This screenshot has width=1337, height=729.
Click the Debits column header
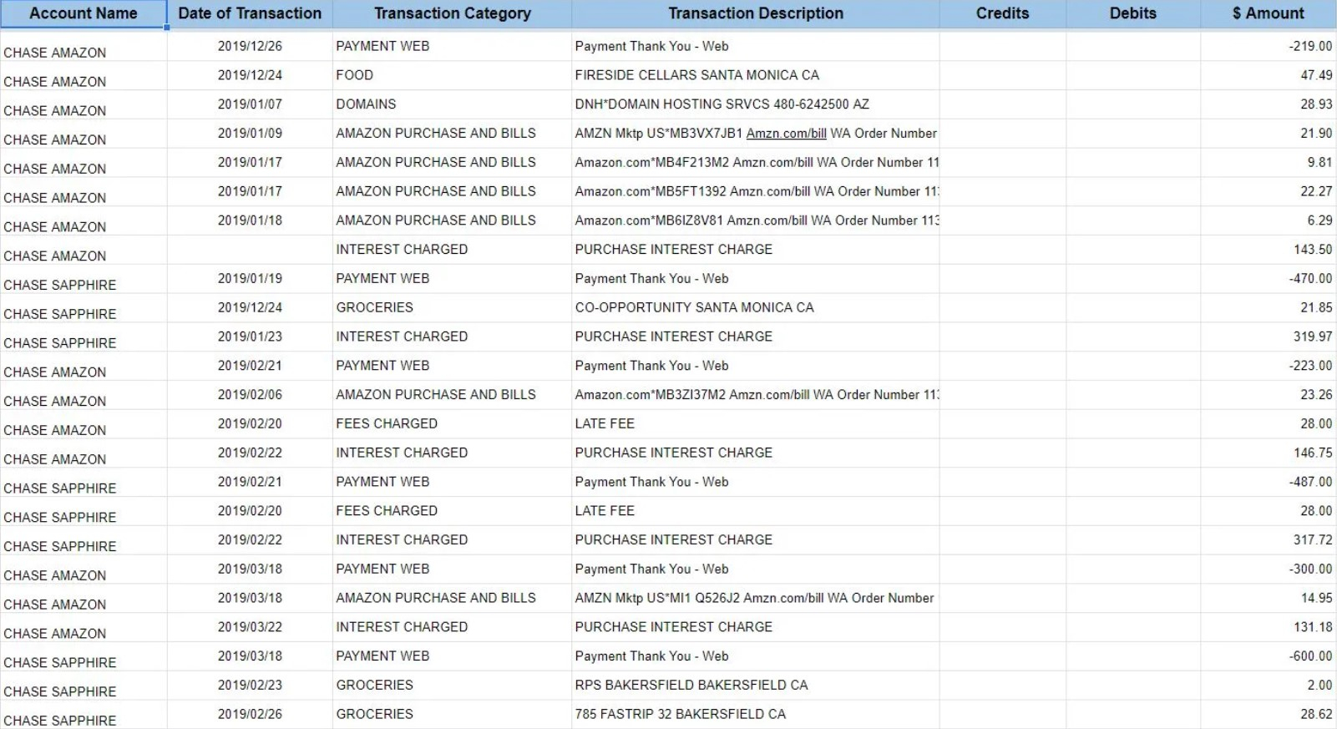click(1132, 13)
